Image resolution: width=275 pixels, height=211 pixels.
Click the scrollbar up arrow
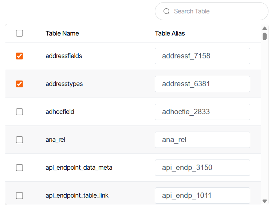tap(265, 28)
